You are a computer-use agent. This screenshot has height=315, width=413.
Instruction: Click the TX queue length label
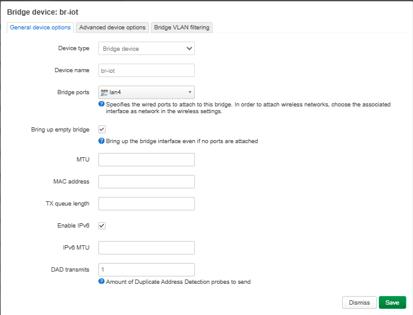tap(67, 204)
